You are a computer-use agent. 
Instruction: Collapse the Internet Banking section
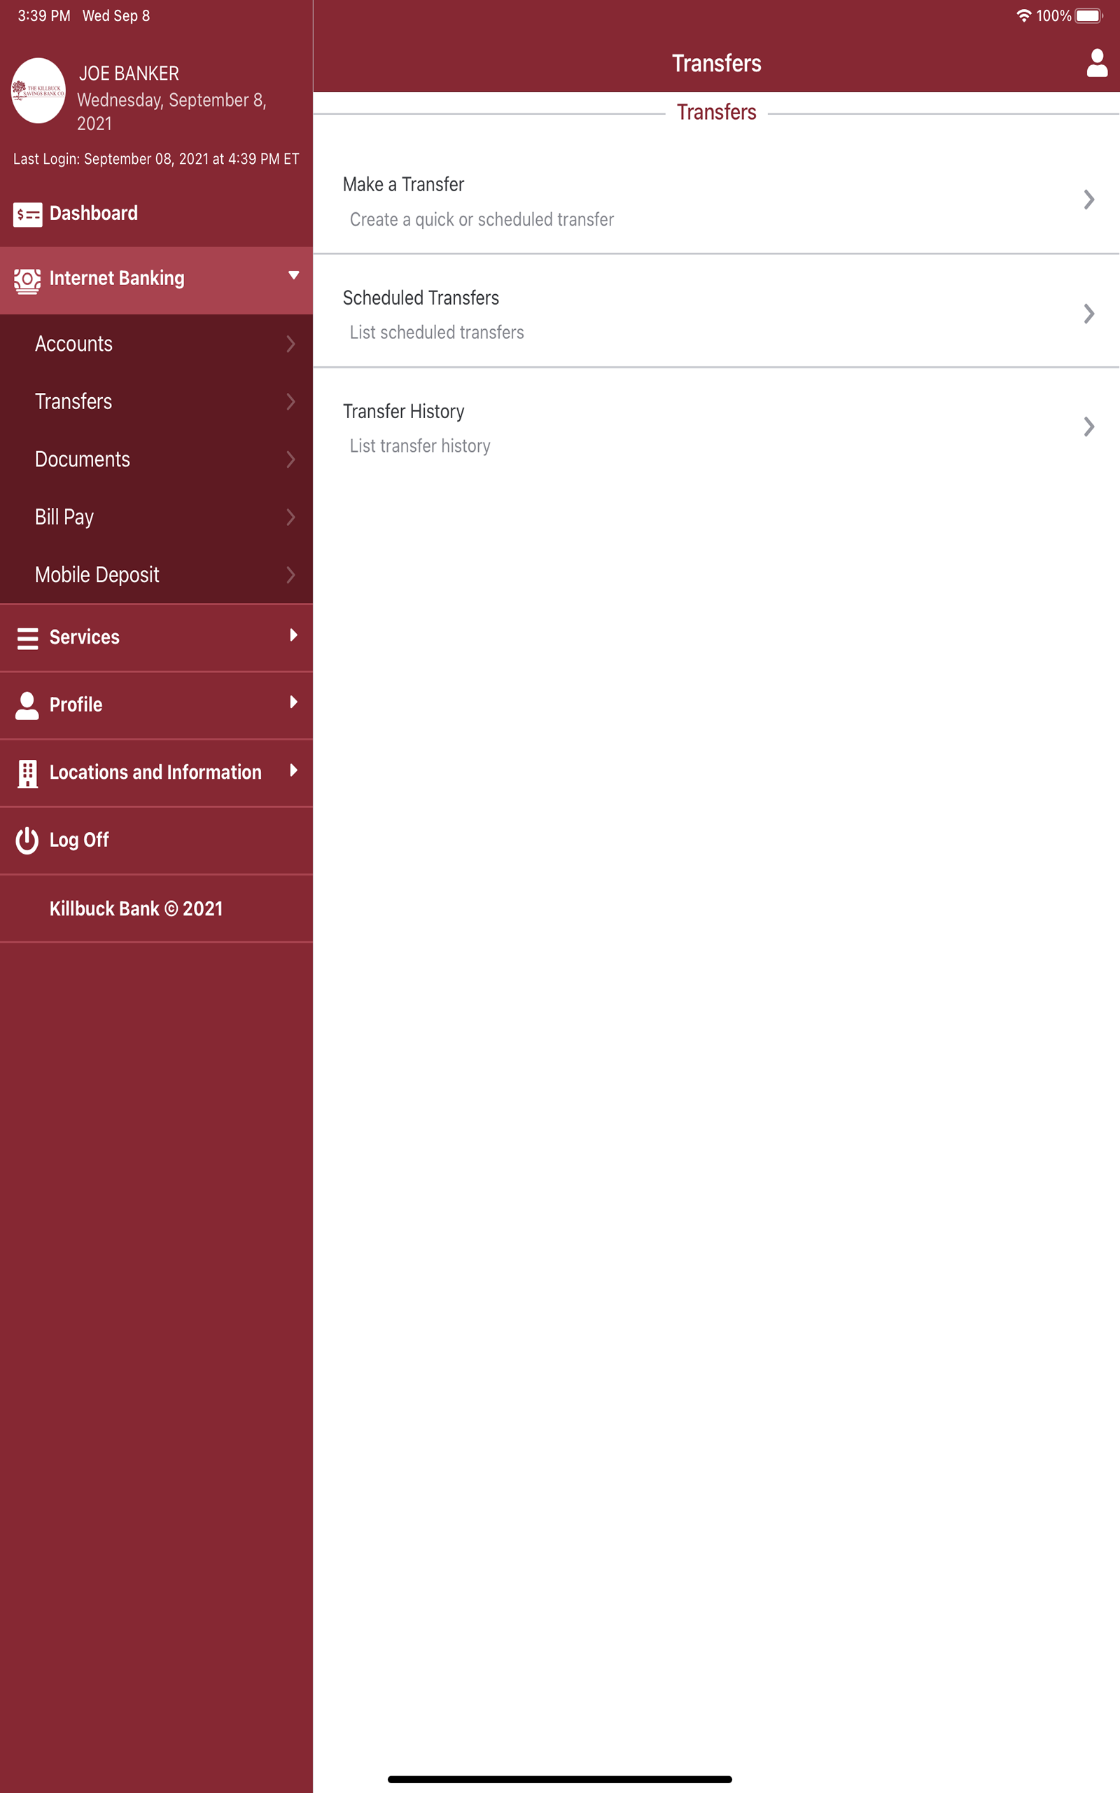294,275
